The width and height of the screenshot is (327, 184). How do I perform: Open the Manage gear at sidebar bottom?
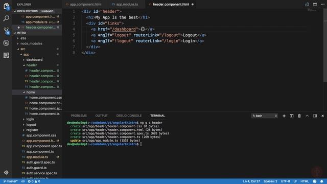(6, 173)
